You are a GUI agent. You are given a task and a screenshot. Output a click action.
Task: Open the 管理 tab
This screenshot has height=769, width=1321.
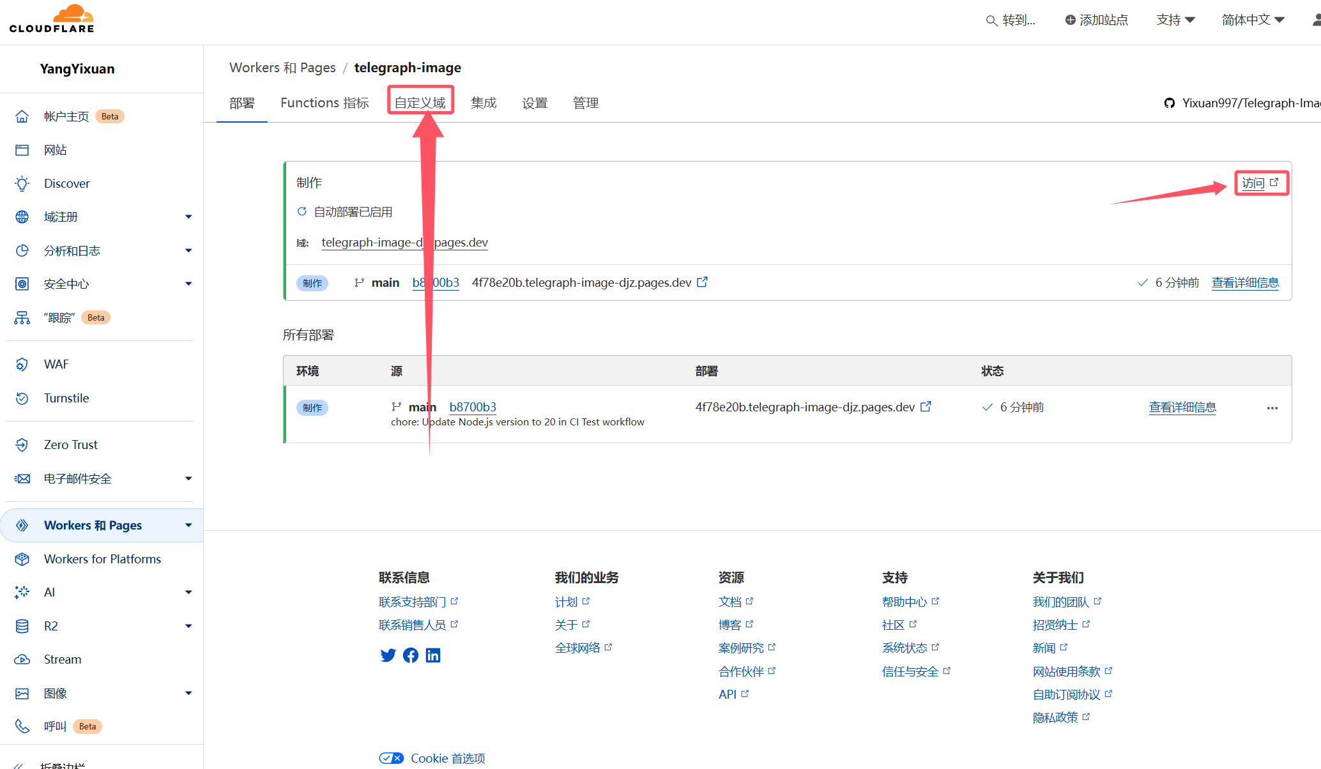[586, 103]
